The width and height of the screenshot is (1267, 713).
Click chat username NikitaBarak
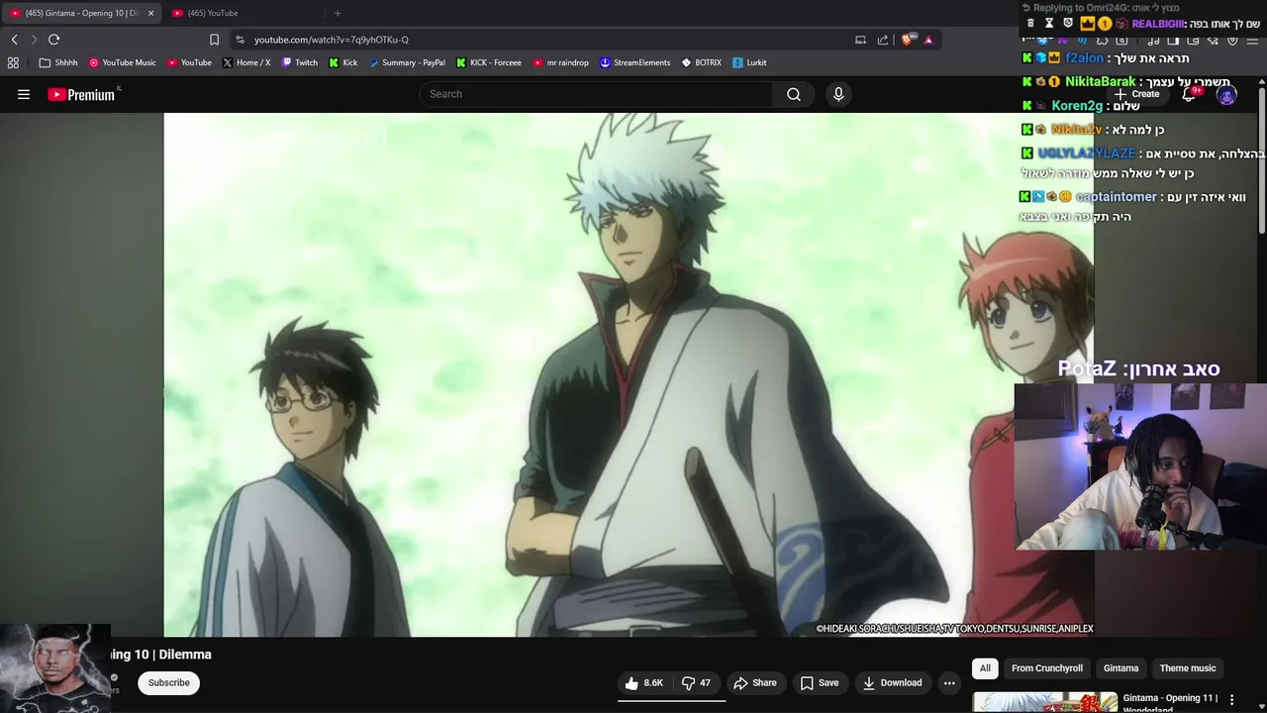coord(1101,82)
